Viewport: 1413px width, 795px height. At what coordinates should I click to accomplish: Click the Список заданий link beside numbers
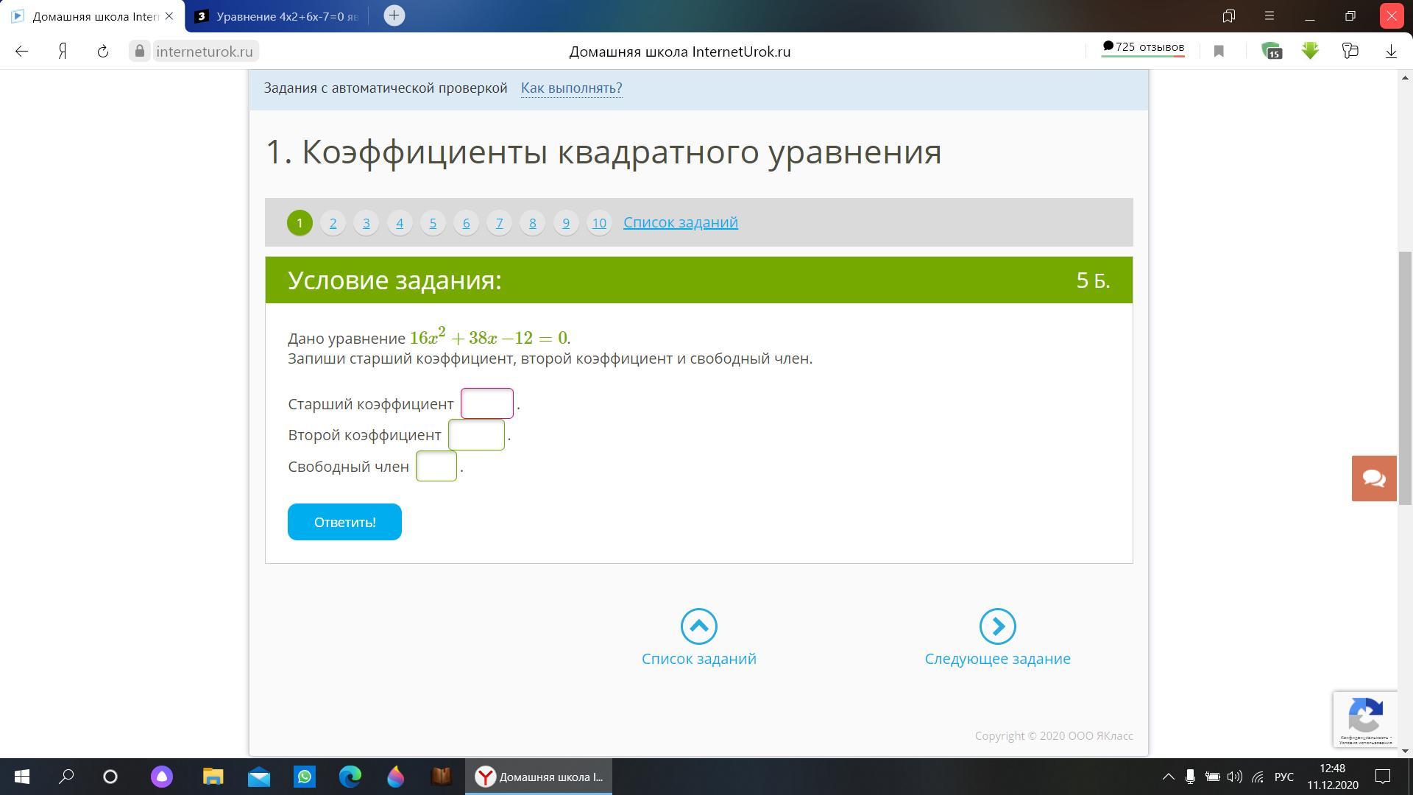click(680, 222)
